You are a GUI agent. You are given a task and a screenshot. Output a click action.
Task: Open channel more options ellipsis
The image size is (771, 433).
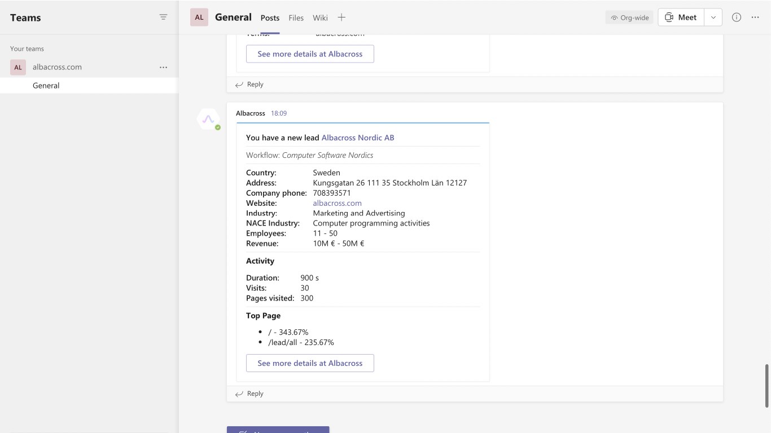755,17
